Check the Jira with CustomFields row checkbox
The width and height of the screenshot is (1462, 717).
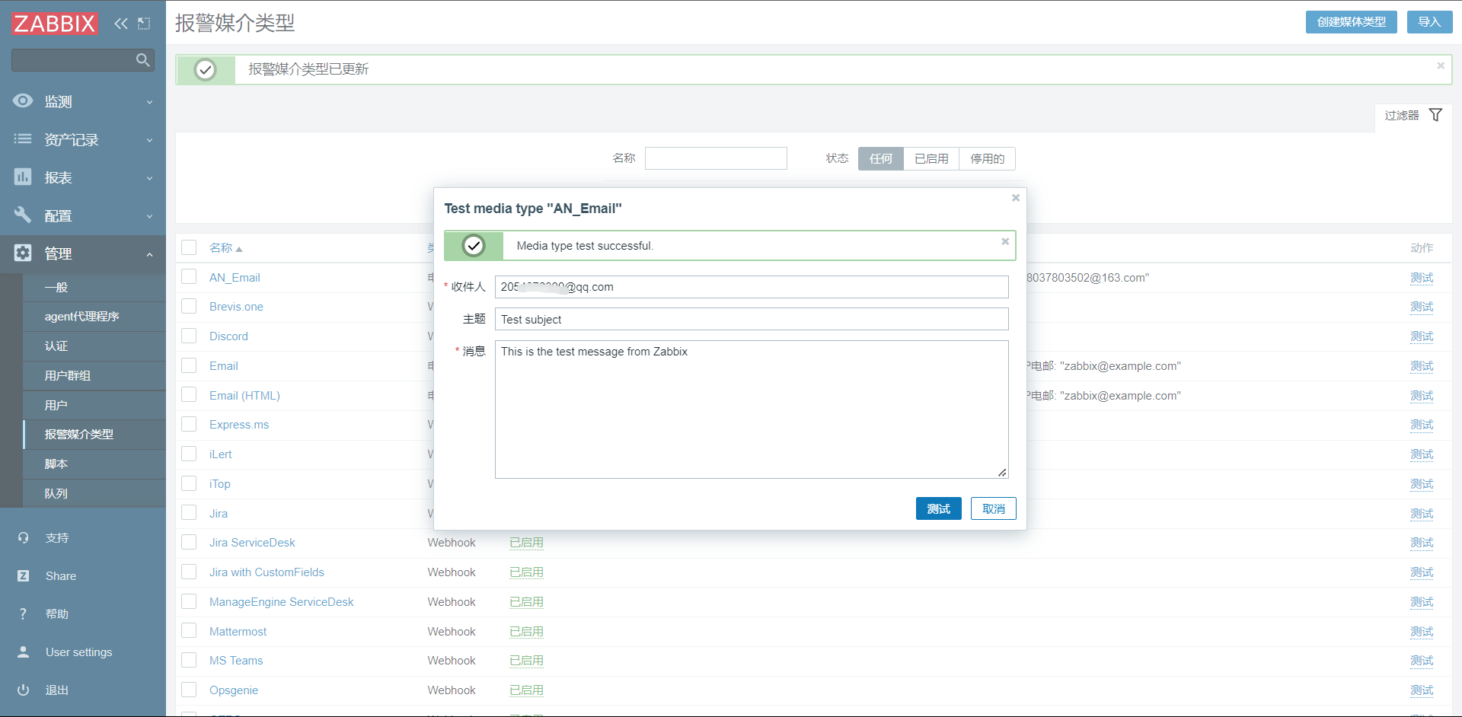[189, 572]
